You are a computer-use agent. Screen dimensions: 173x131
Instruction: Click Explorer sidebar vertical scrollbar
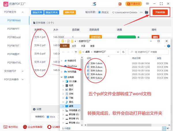(82, 89)
